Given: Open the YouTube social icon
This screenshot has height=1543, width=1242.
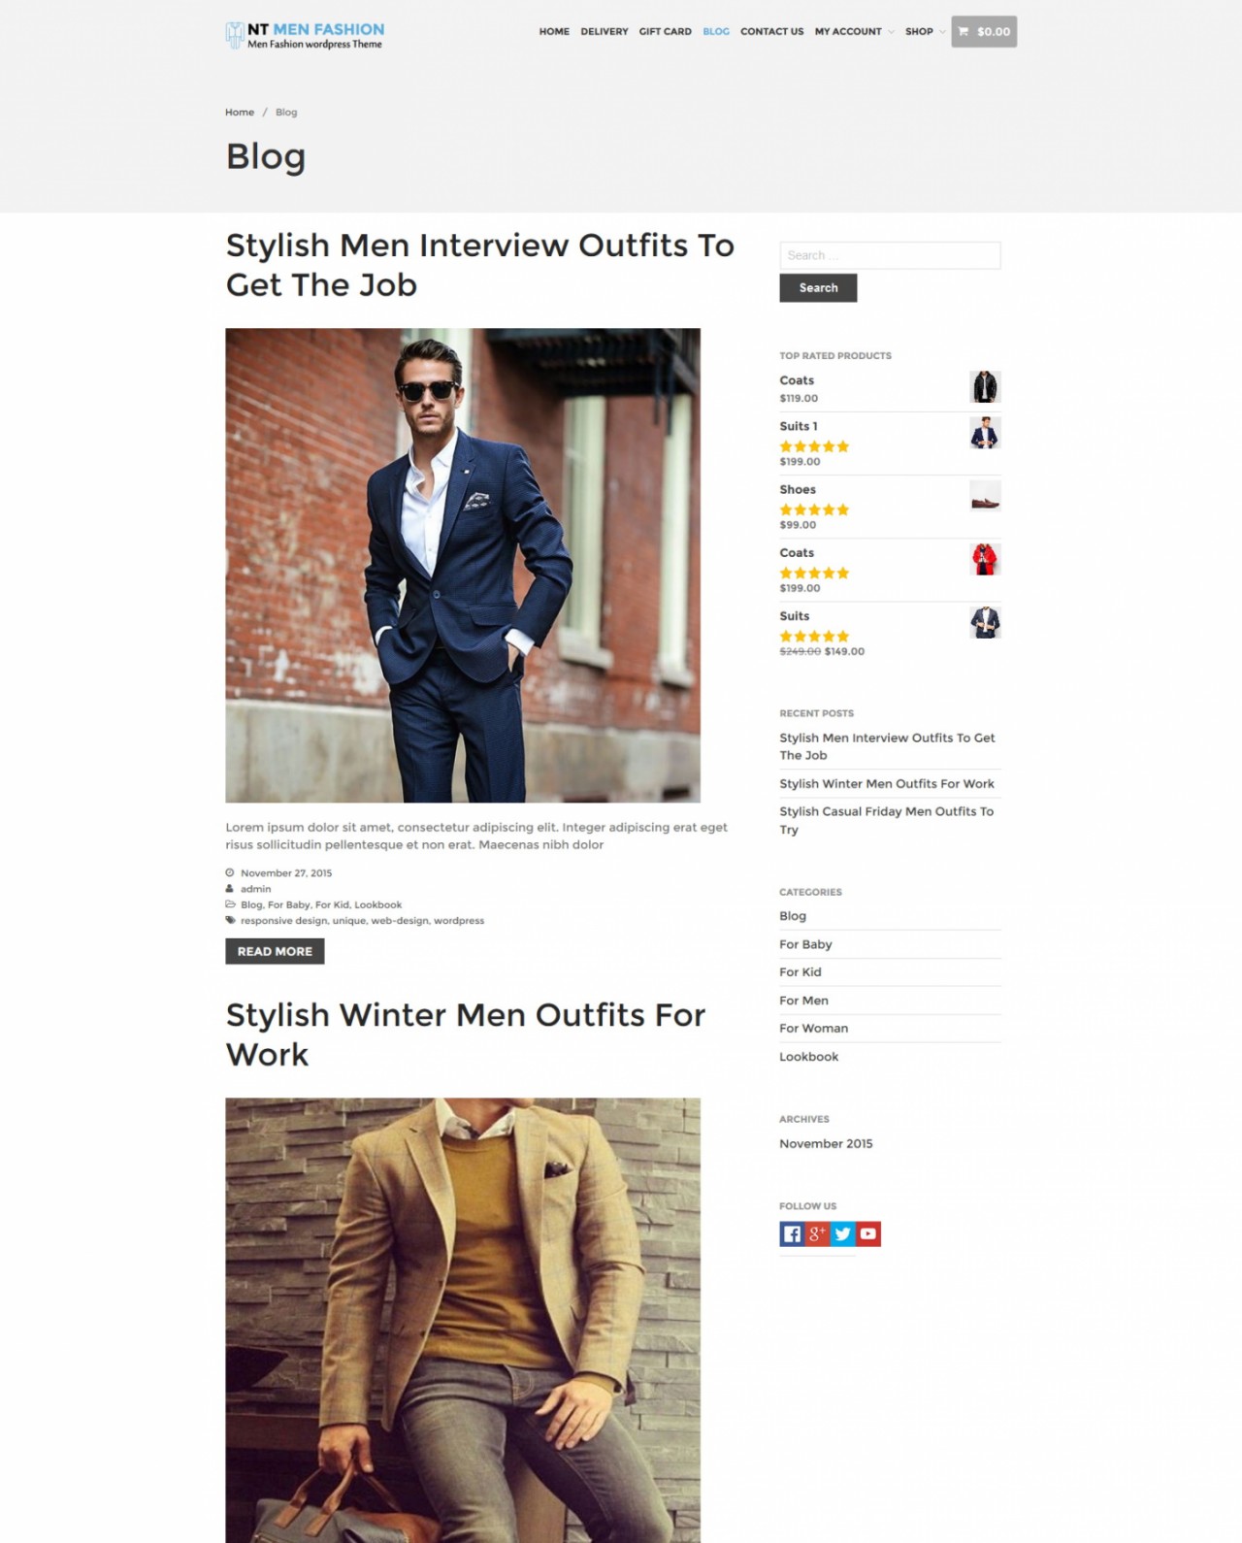Looking at the screenshot, I should (868, 1233).
